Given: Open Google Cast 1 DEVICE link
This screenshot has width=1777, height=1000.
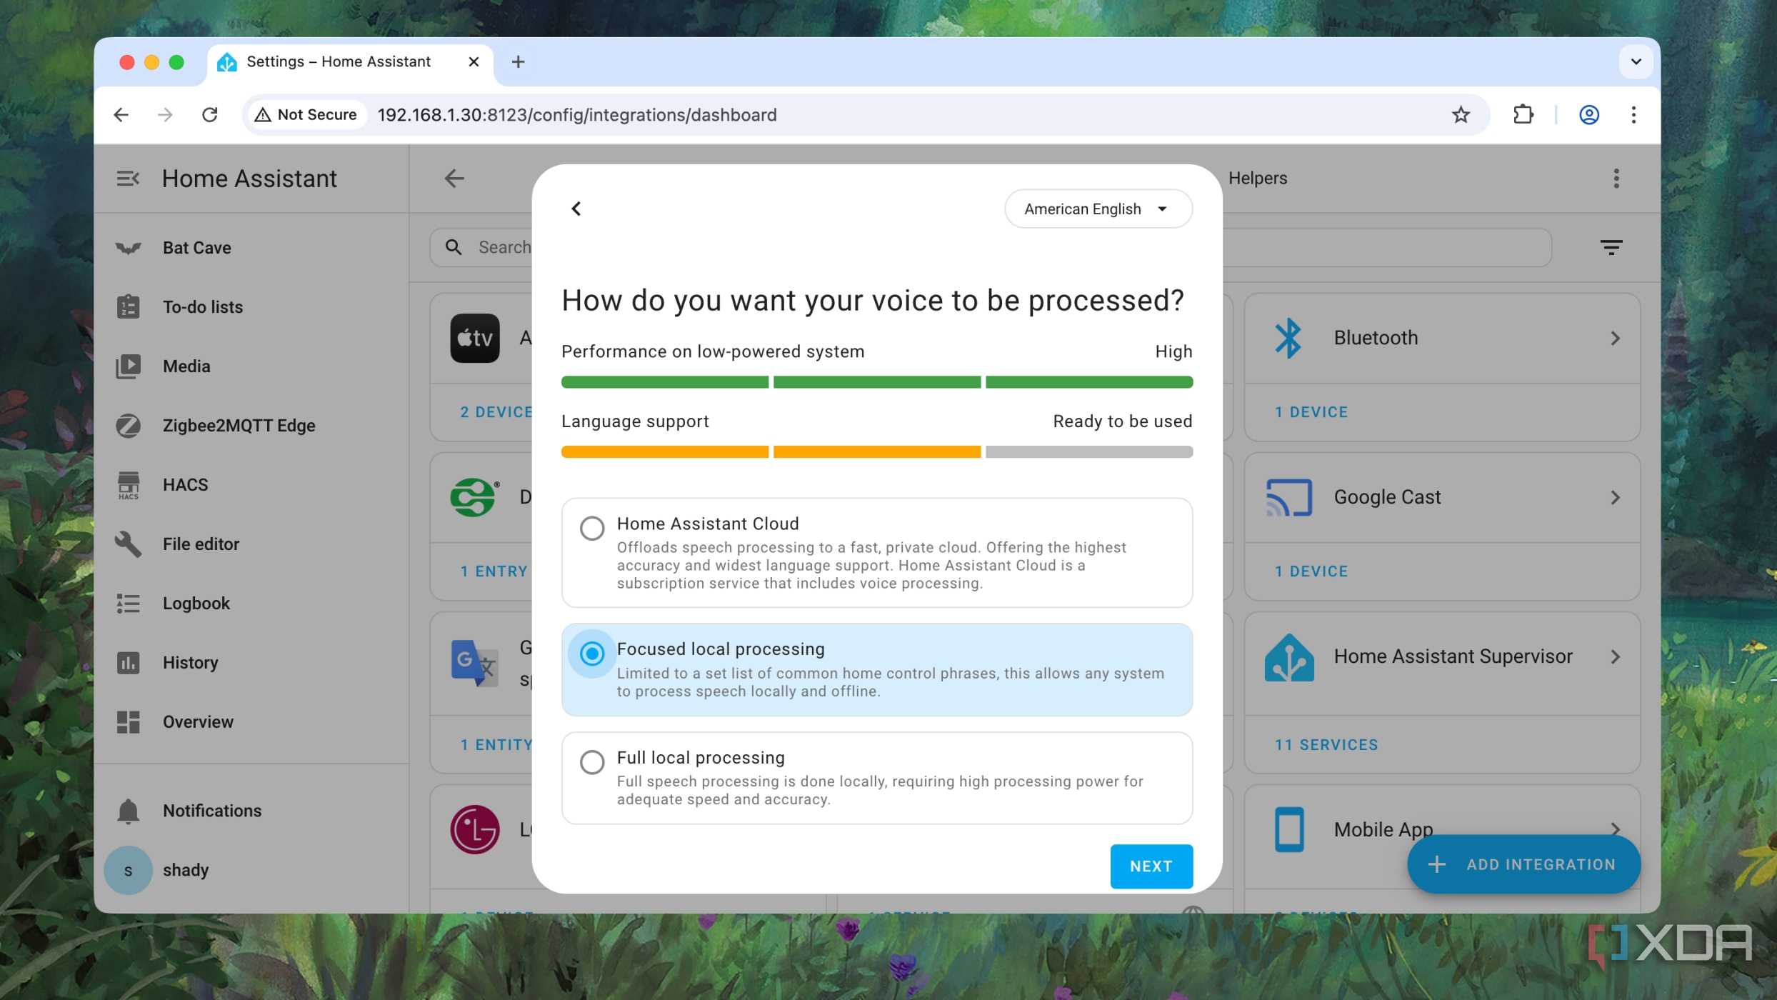Looking at the screenshot, I should point(1311,571).
